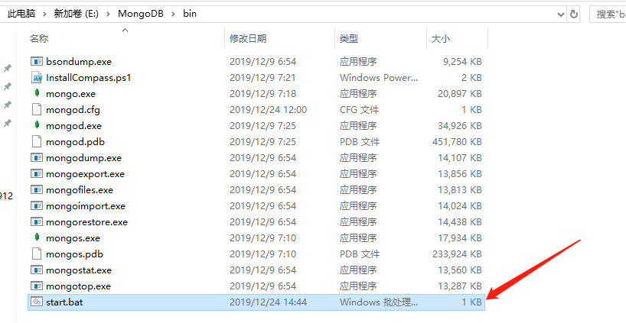Click the mongos.pdb file icon
Screen dimensions: 626x323
pos(37,254)
